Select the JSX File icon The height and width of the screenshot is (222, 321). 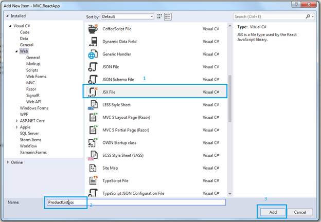[x=93, y=92]
